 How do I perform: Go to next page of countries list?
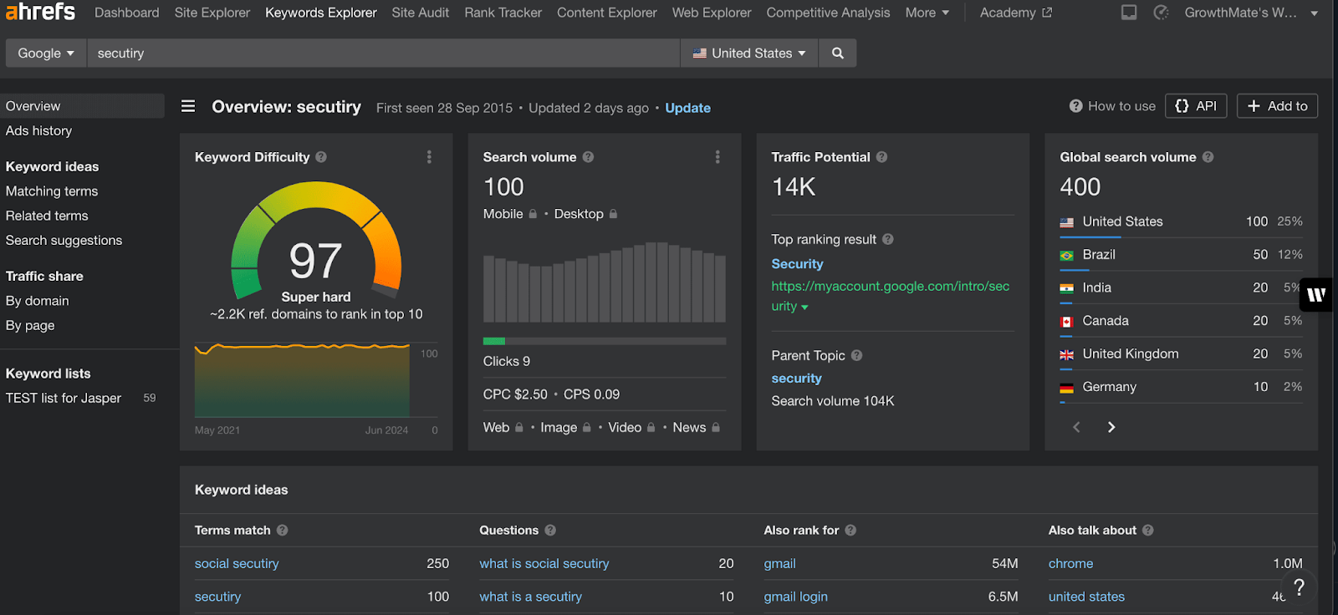tap(1111, 427)
